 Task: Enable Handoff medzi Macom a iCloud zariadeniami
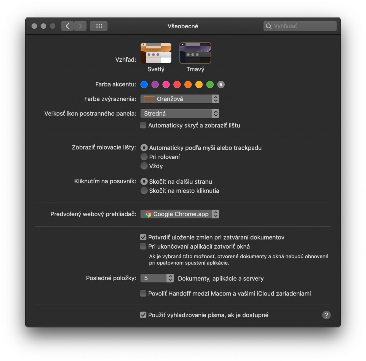(143, 293)
